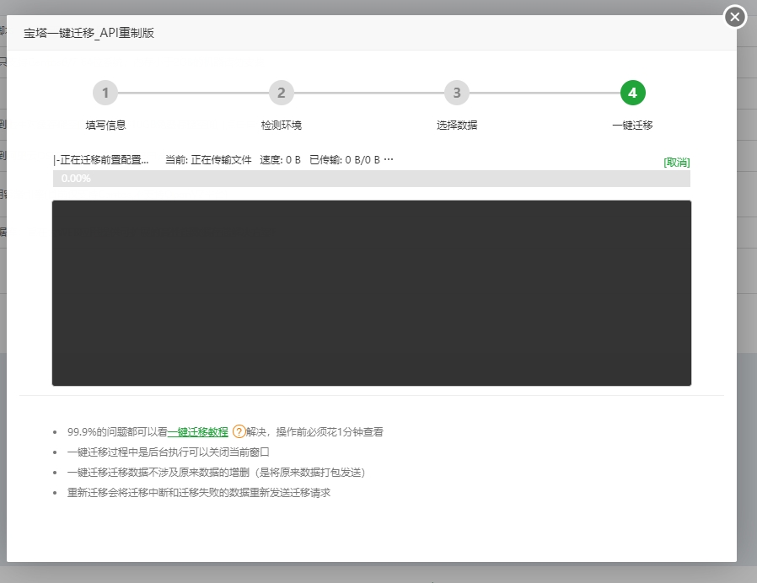Click step 2 circle 检测环境
This screenshot has height=583, width=757.
(281, 93)
